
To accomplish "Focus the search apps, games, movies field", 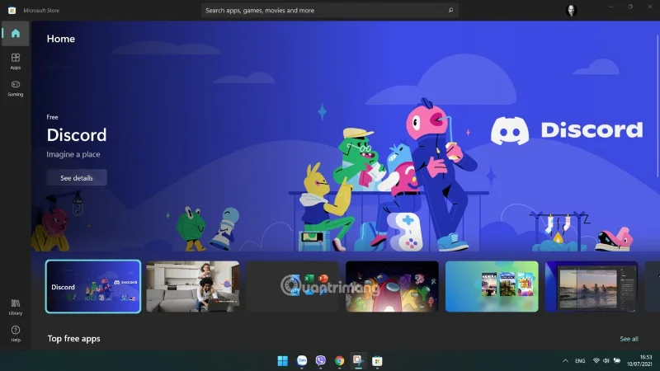I will (x=329, y=10).
